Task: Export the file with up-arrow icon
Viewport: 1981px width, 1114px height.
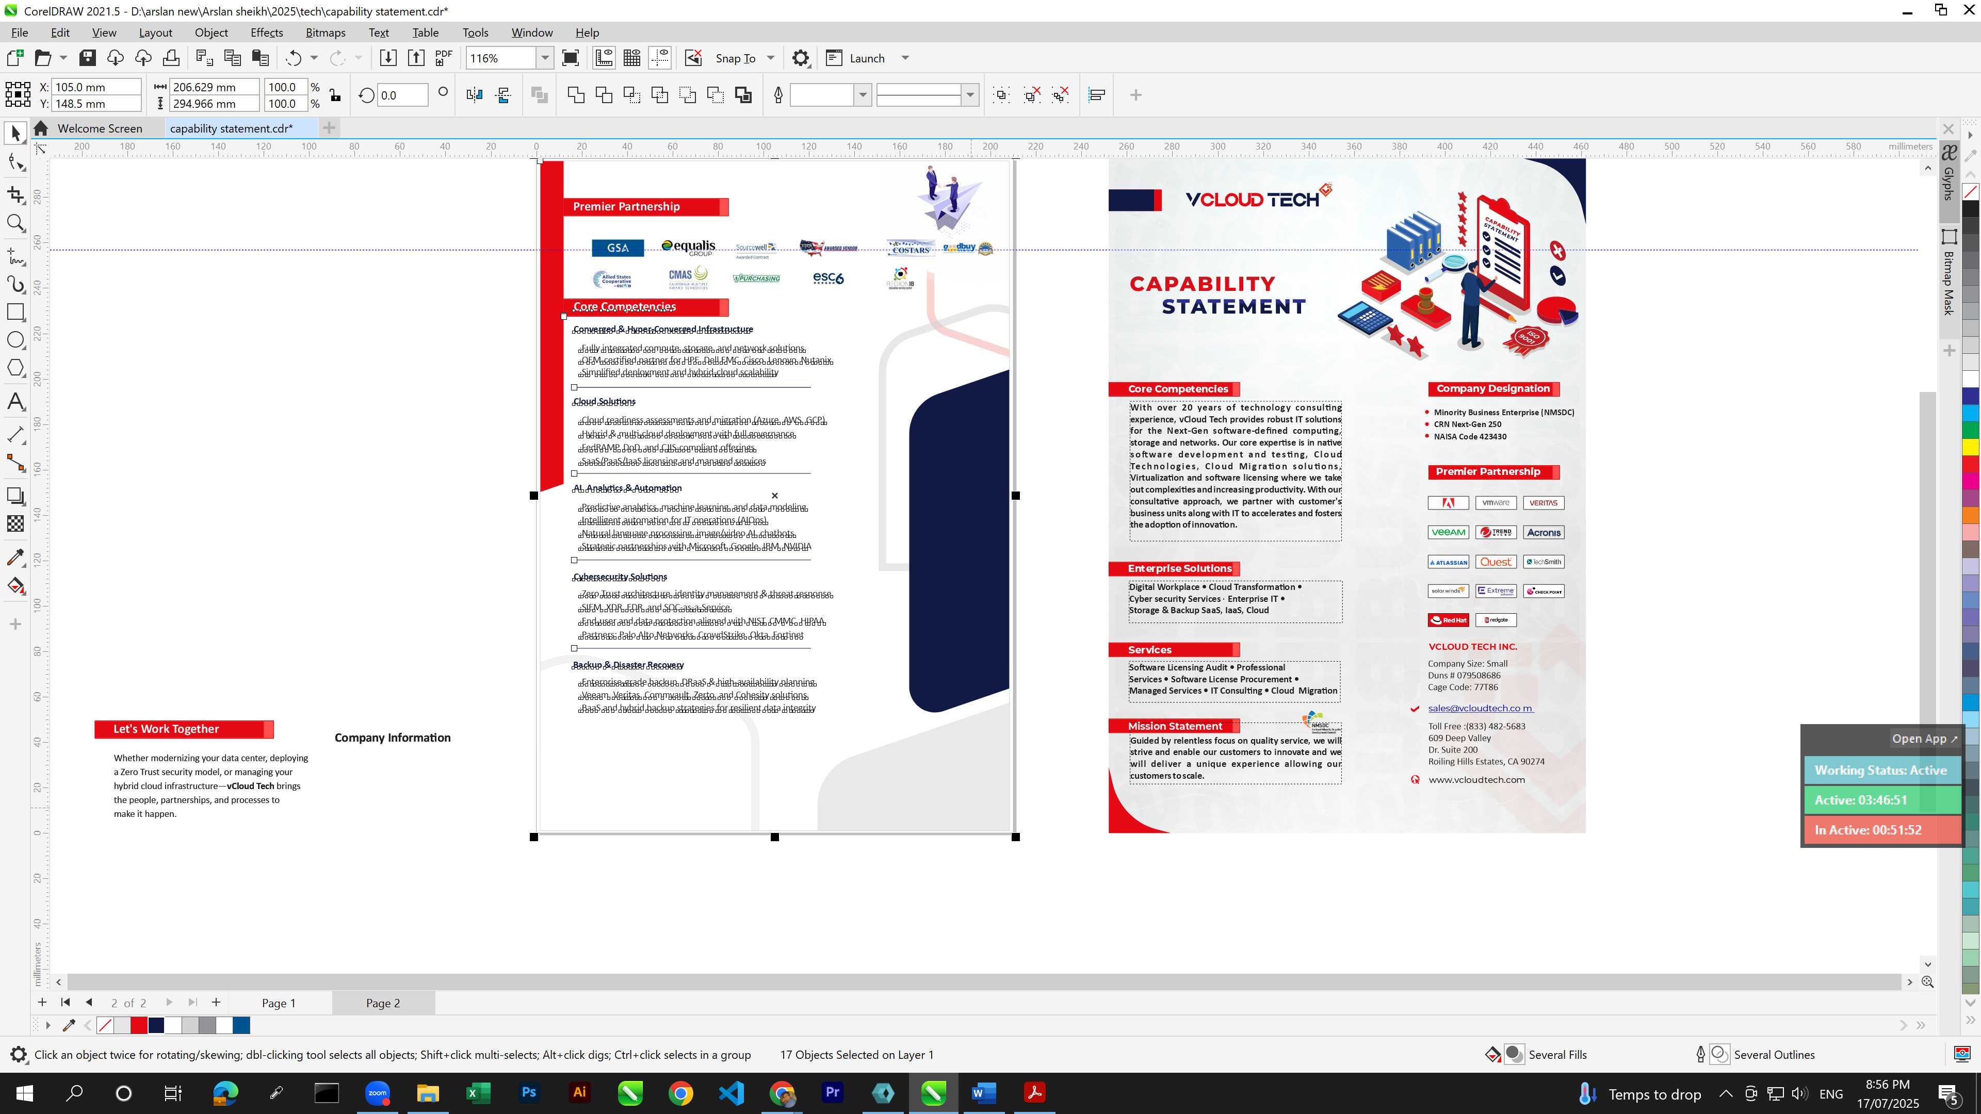Action: [416, 58]
